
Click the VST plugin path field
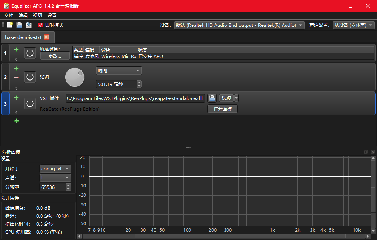click(135, 98)
